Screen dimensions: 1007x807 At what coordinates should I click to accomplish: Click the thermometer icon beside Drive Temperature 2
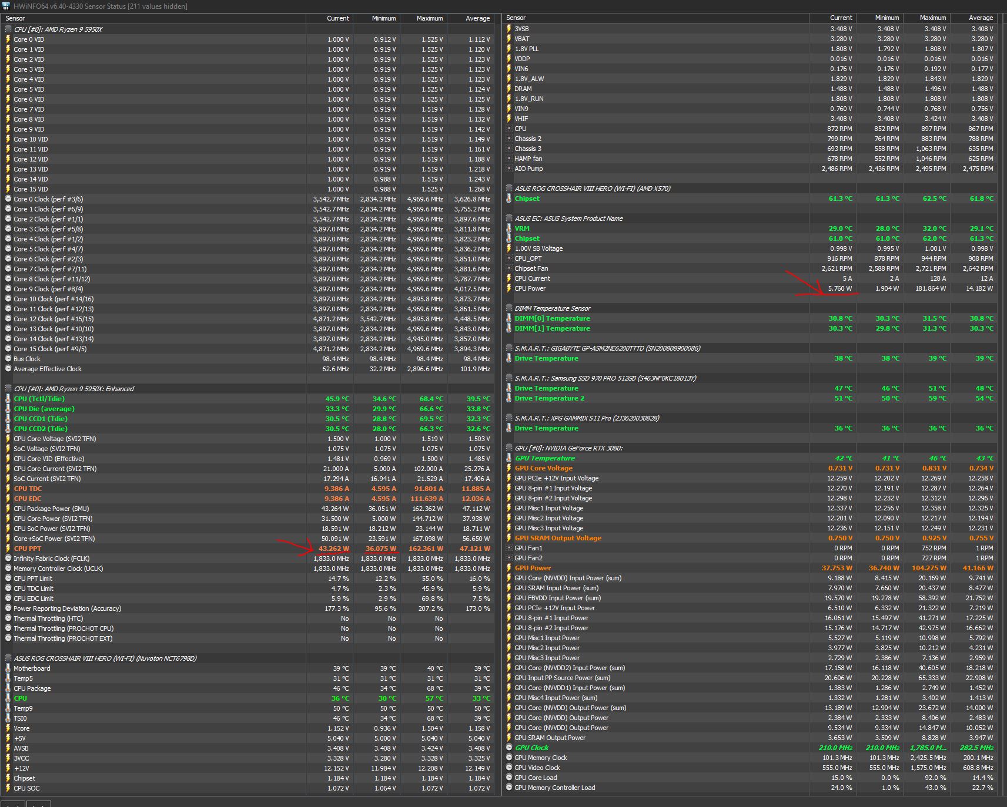pos(509,398)
